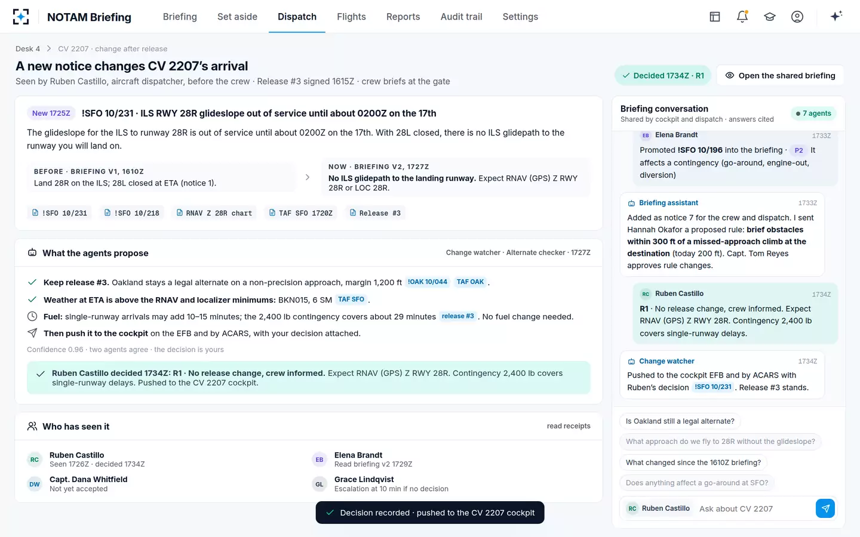The width and height of the screenshot is (860, 537).
Task: Open the shared briefing
Action: click(x=780, y=76)
